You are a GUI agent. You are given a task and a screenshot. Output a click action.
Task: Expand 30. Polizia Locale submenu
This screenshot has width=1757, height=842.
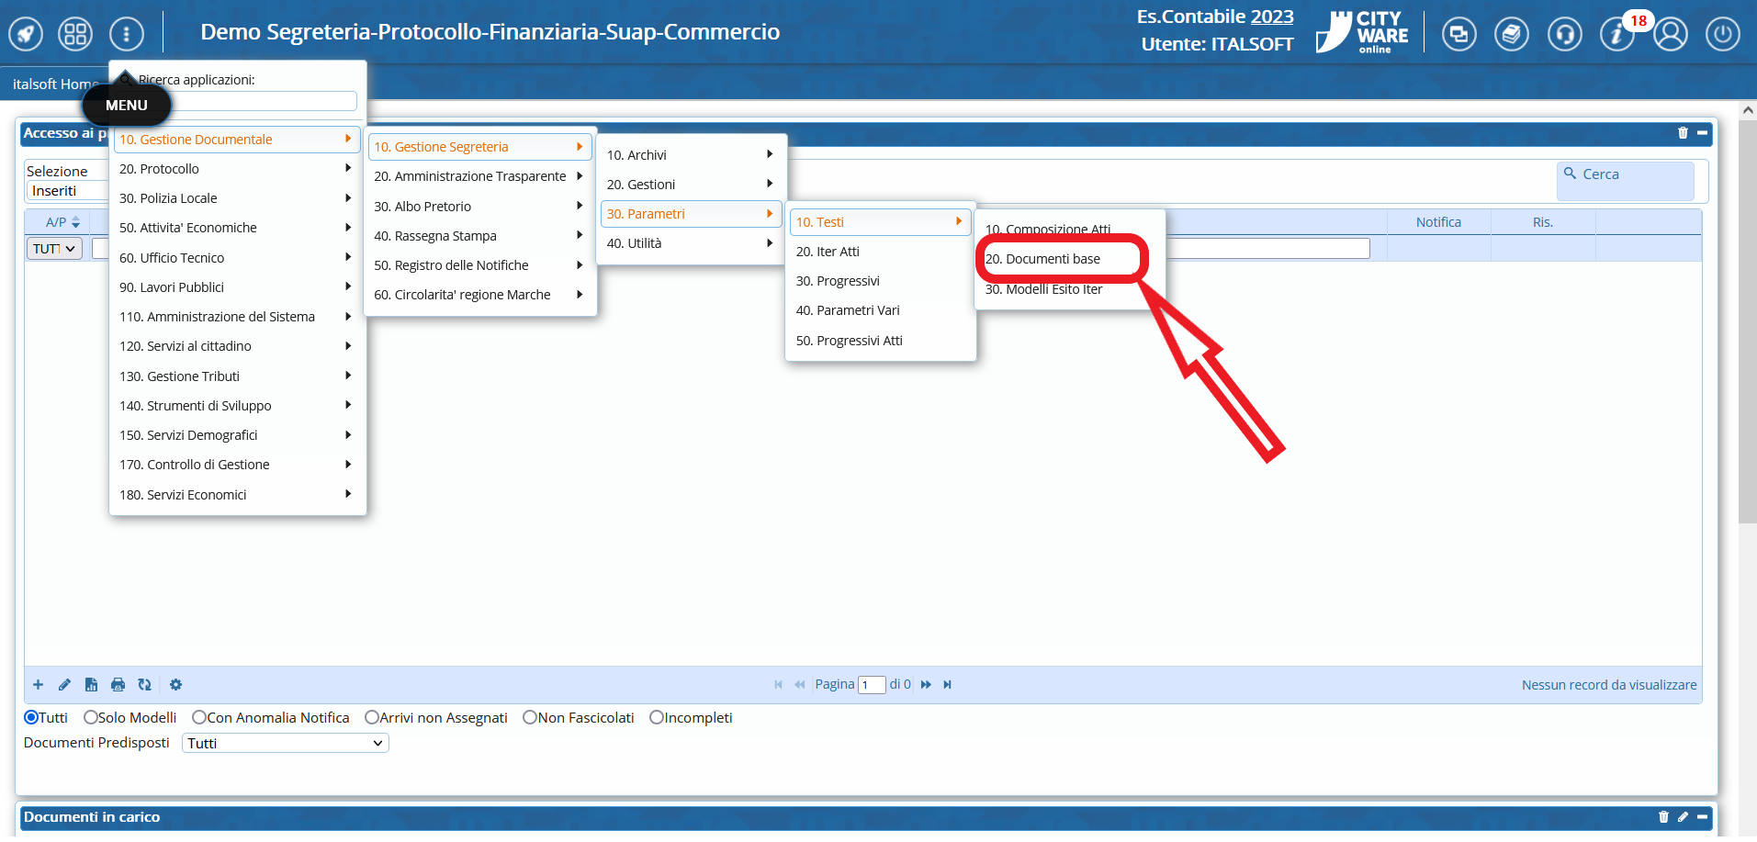point(237,198)
